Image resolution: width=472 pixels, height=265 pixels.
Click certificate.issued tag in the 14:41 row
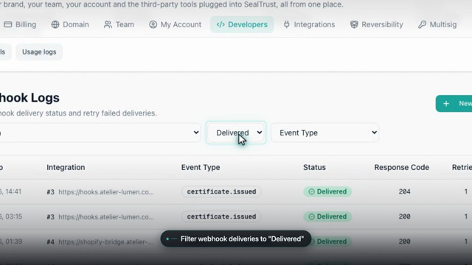[x=221, y=191]
